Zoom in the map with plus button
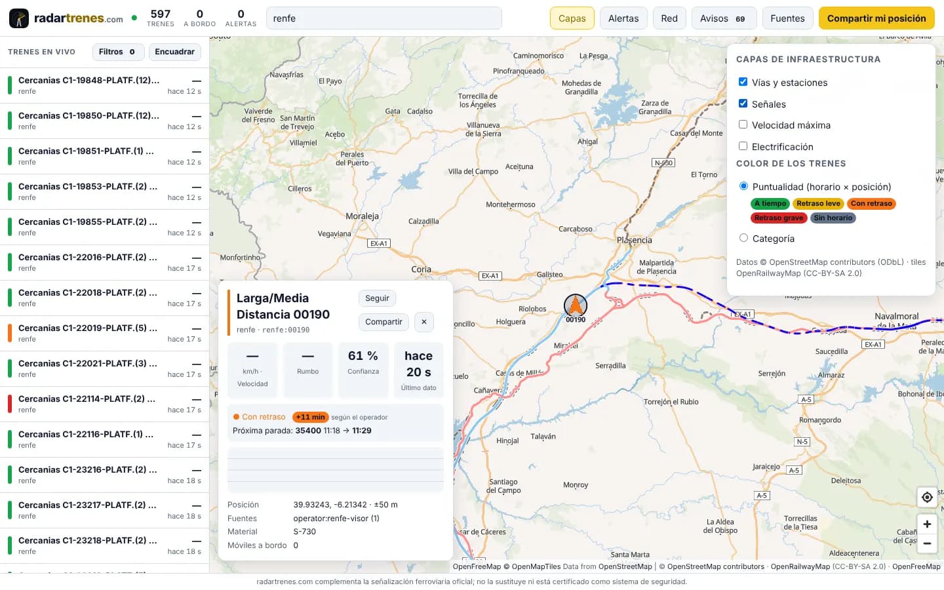The image size is (944, 590). [x=927, y=524]
